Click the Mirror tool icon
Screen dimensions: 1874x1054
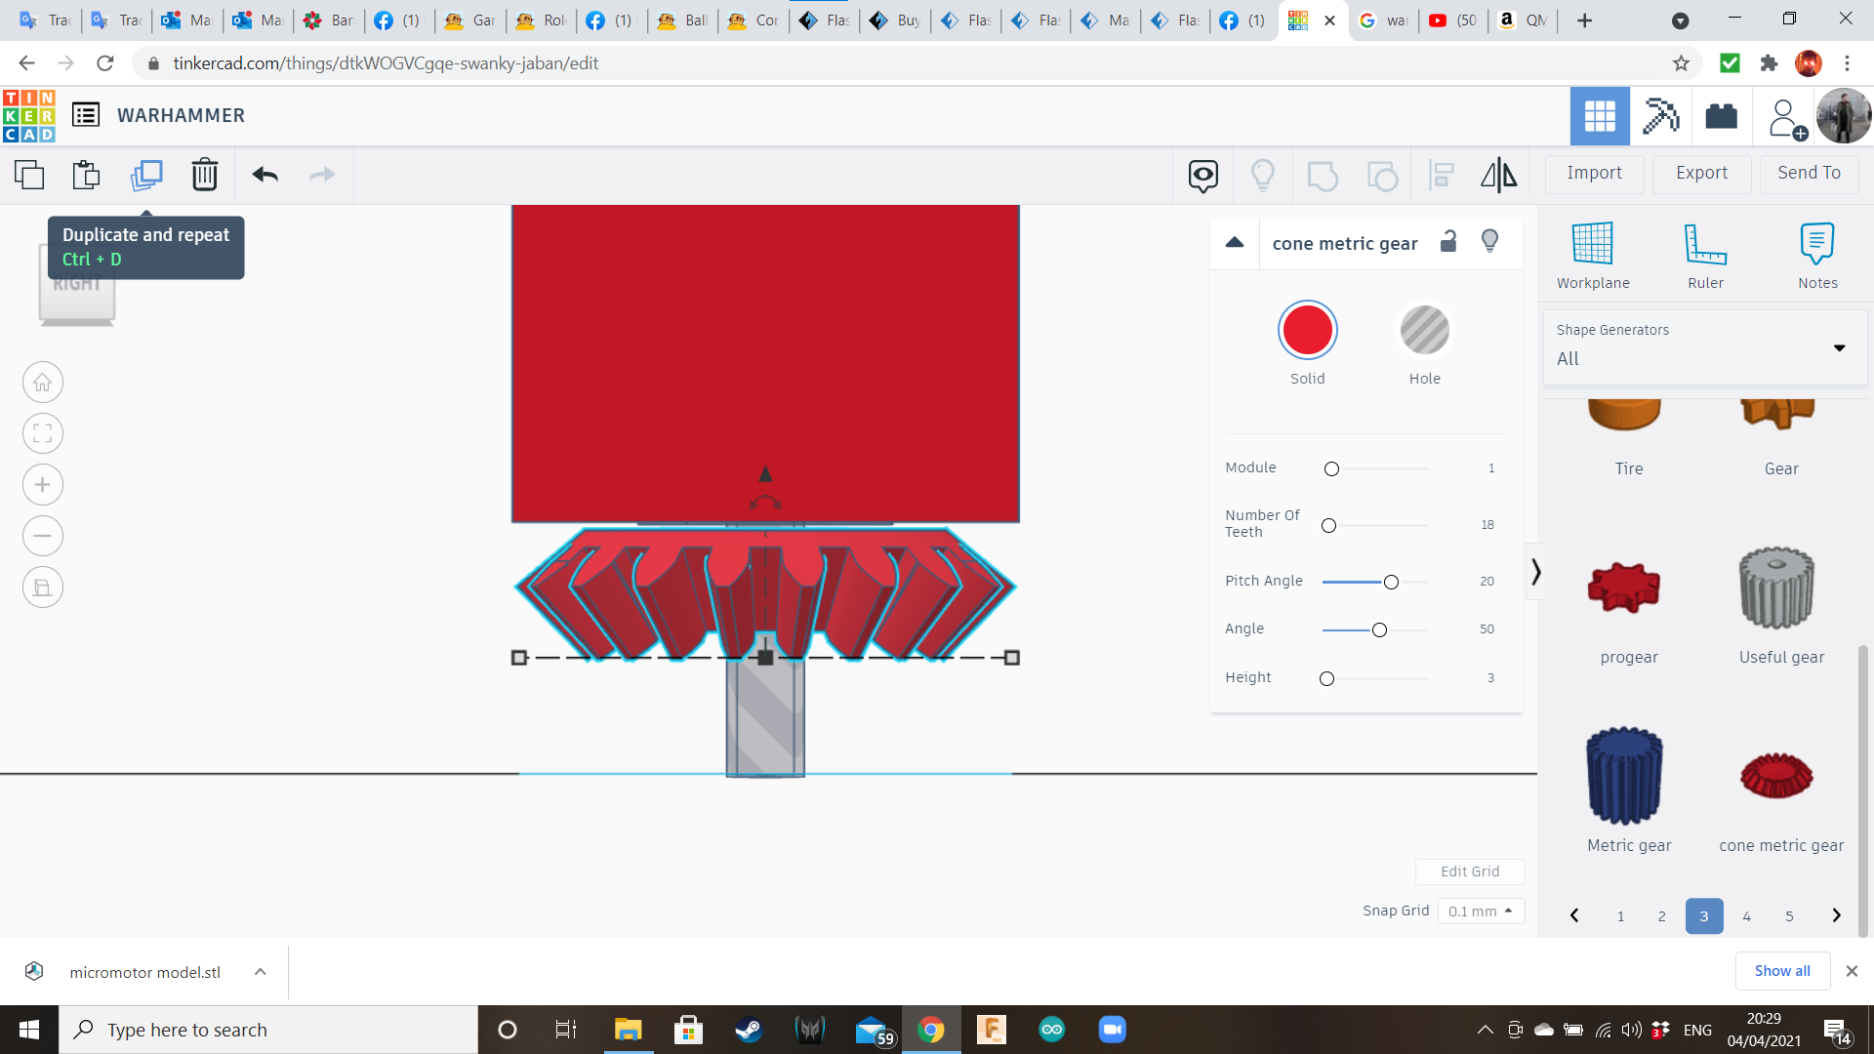coord(1498,175)
